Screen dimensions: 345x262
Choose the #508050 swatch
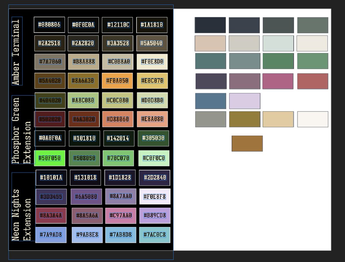pos(85,158)
